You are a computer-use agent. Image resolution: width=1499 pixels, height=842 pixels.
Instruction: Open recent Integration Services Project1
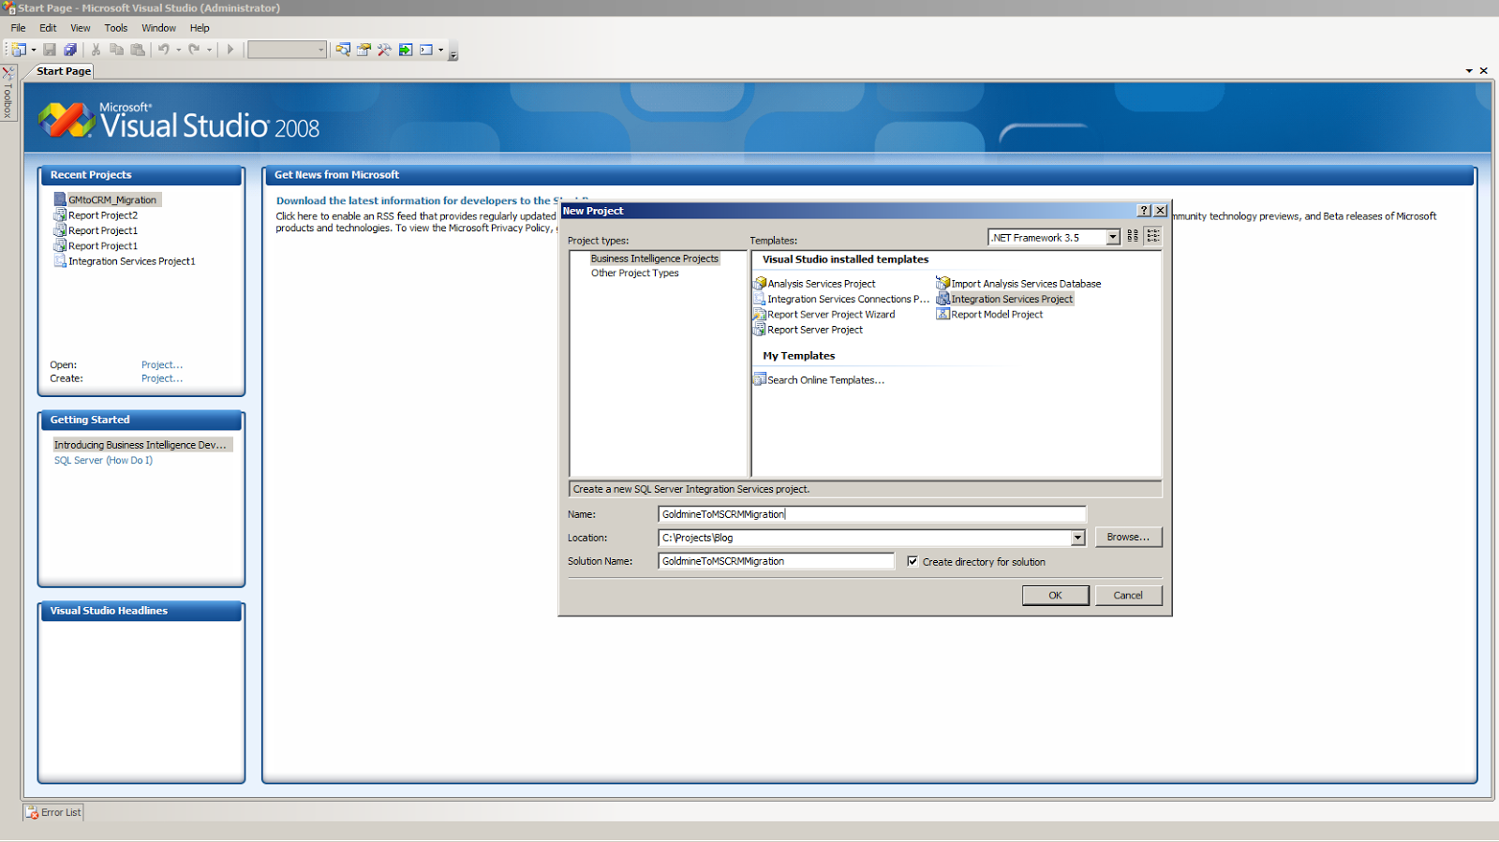132,261
